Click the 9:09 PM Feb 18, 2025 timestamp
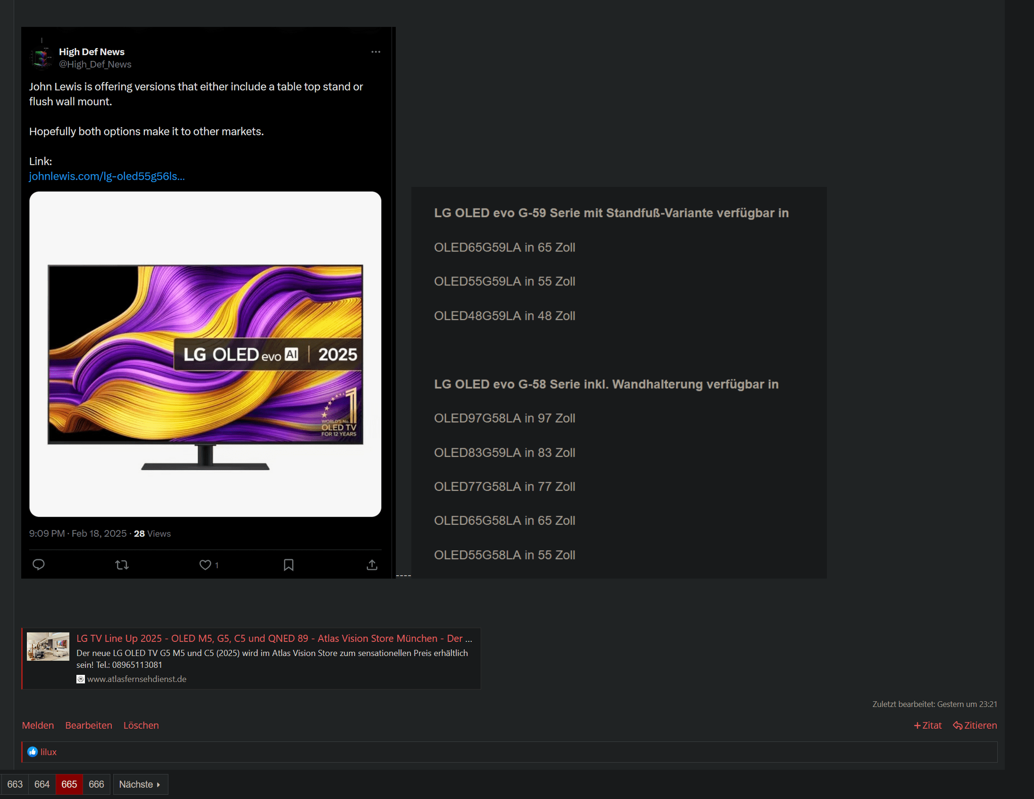 point(78,533)
